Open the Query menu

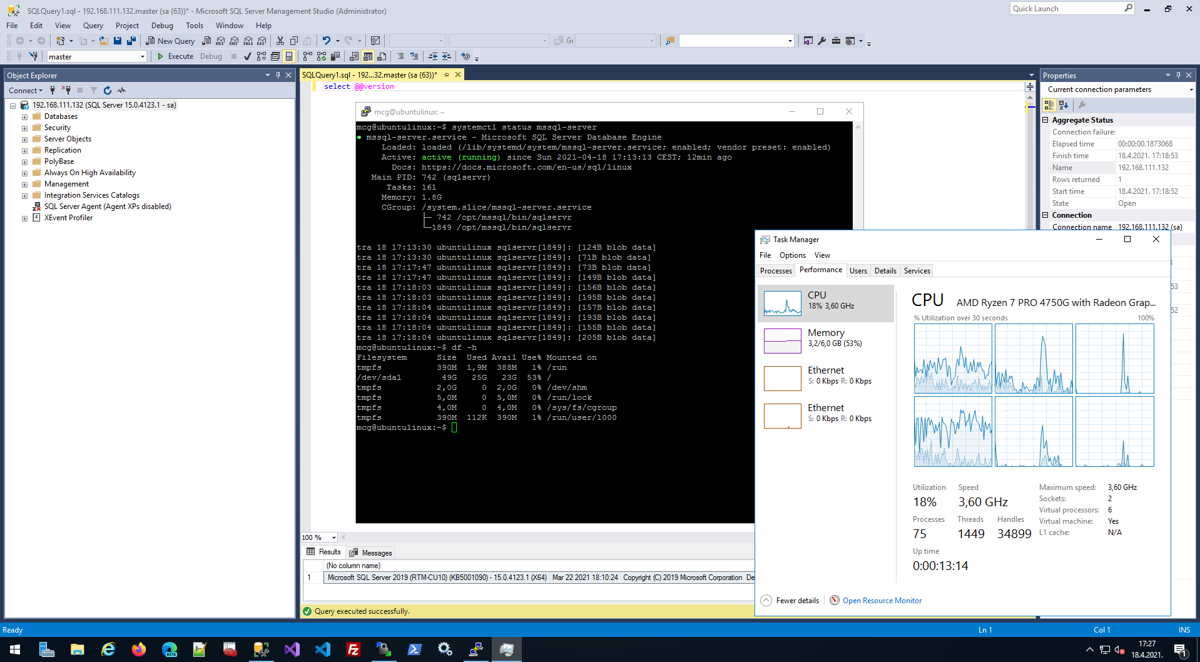pos(93,26)
